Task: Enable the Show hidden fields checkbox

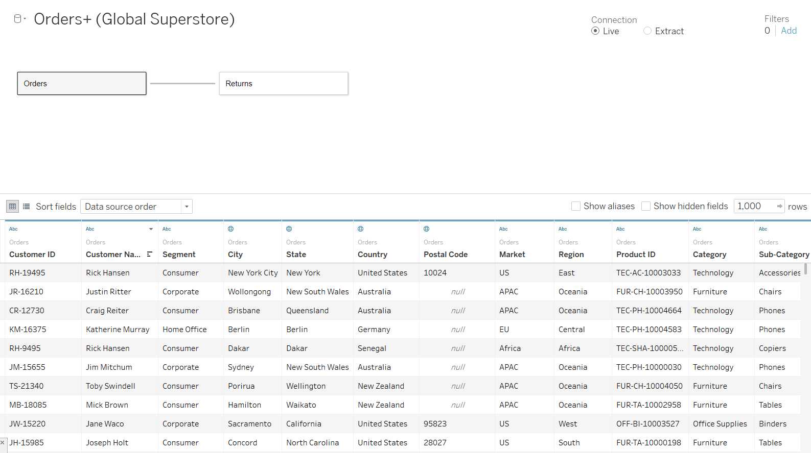Action: [x=646, y=206]
